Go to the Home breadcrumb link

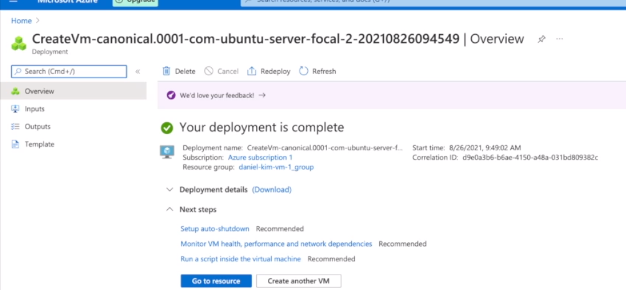pos(21,20)
